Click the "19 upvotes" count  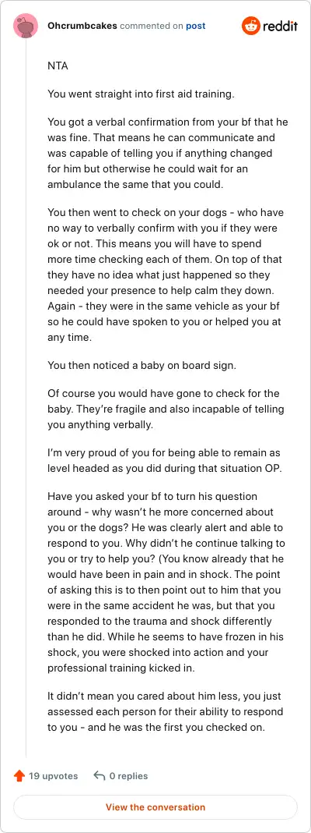point(53,776)
